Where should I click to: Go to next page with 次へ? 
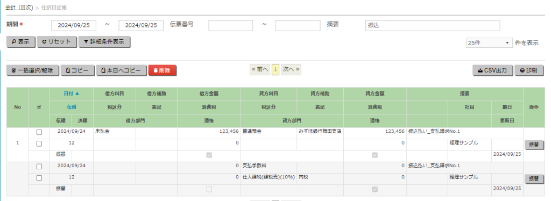[291, 69]
